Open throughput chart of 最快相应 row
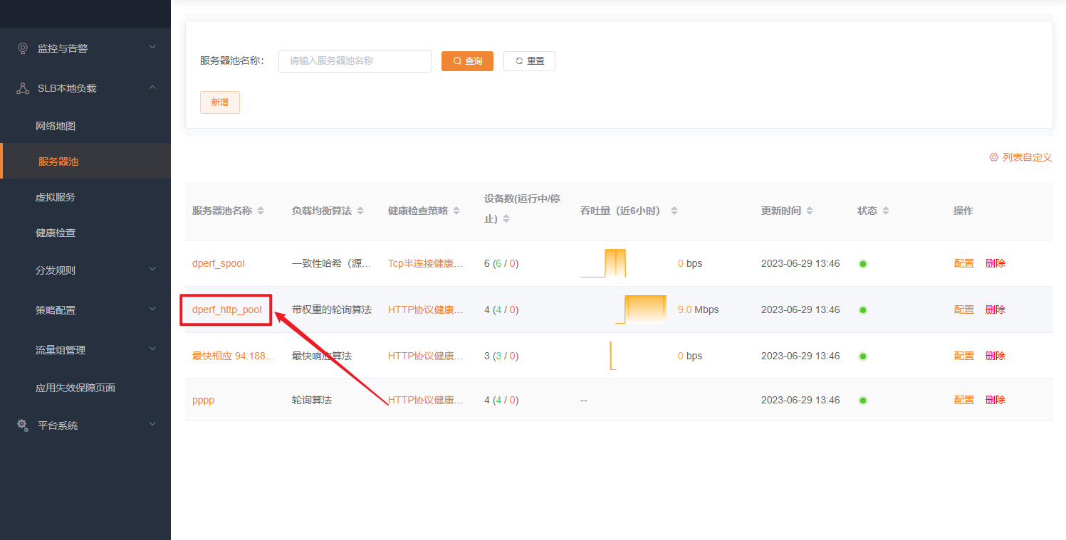 (613, 356)
